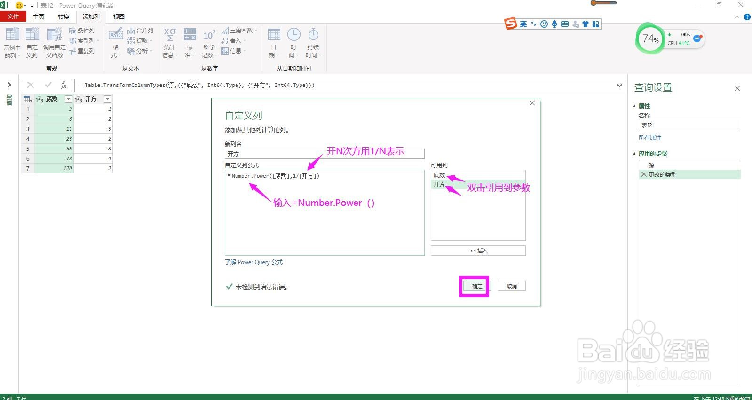Select the 添加列 (Add Column) tab

pos(91,16)
